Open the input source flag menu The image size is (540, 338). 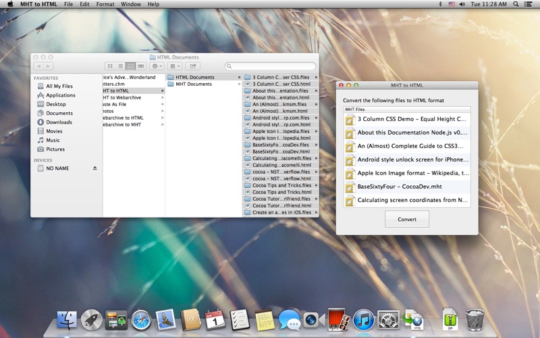pos(452,4)
